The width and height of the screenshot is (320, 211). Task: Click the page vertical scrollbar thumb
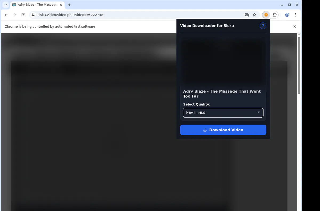click(299, 65)
